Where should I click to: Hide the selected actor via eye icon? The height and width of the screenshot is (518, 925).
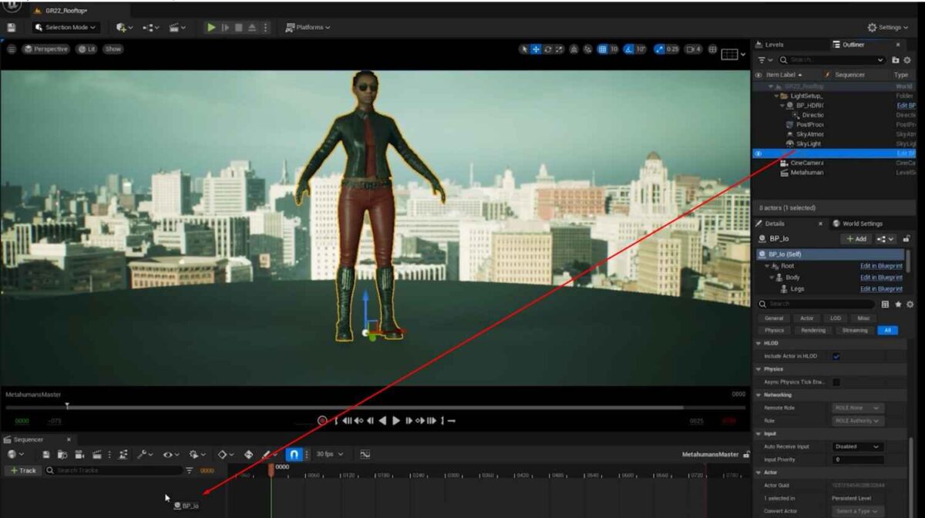pyautogui.click(x=758, y=153)
